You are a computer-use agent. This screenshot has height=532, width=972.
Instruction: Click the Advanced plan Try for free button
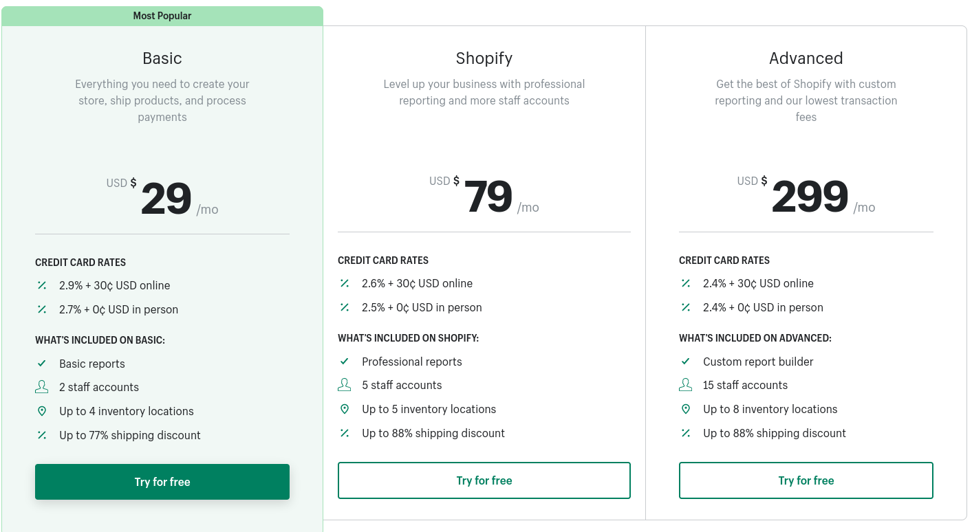806,480
